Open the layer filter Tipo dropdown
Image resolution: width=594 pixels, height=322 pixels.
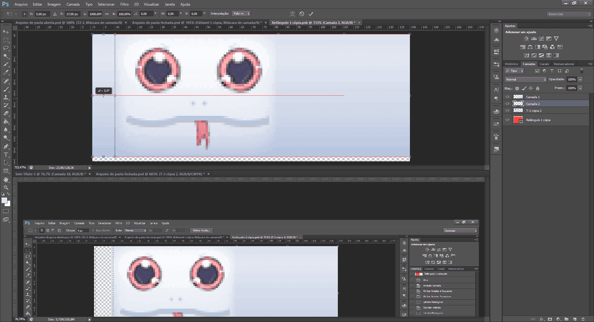514,71
